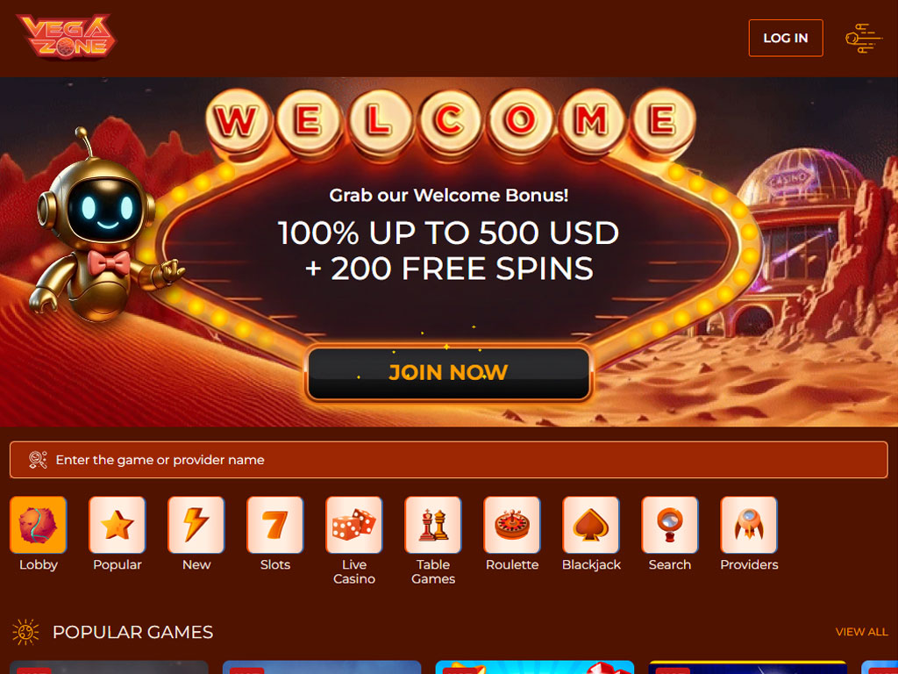Open the Roulette wheel category
The width and height of the screenshot is (898, 674).
coord(512,525)
